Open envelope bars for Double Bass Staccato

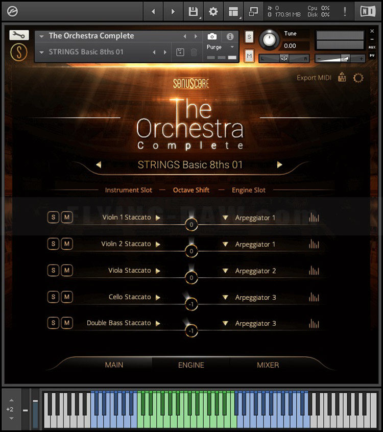pos(314,323)
